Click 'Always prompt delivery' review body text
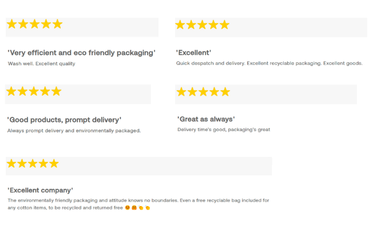372x229 pixels. pyautogui.click(x=74, y=131)
